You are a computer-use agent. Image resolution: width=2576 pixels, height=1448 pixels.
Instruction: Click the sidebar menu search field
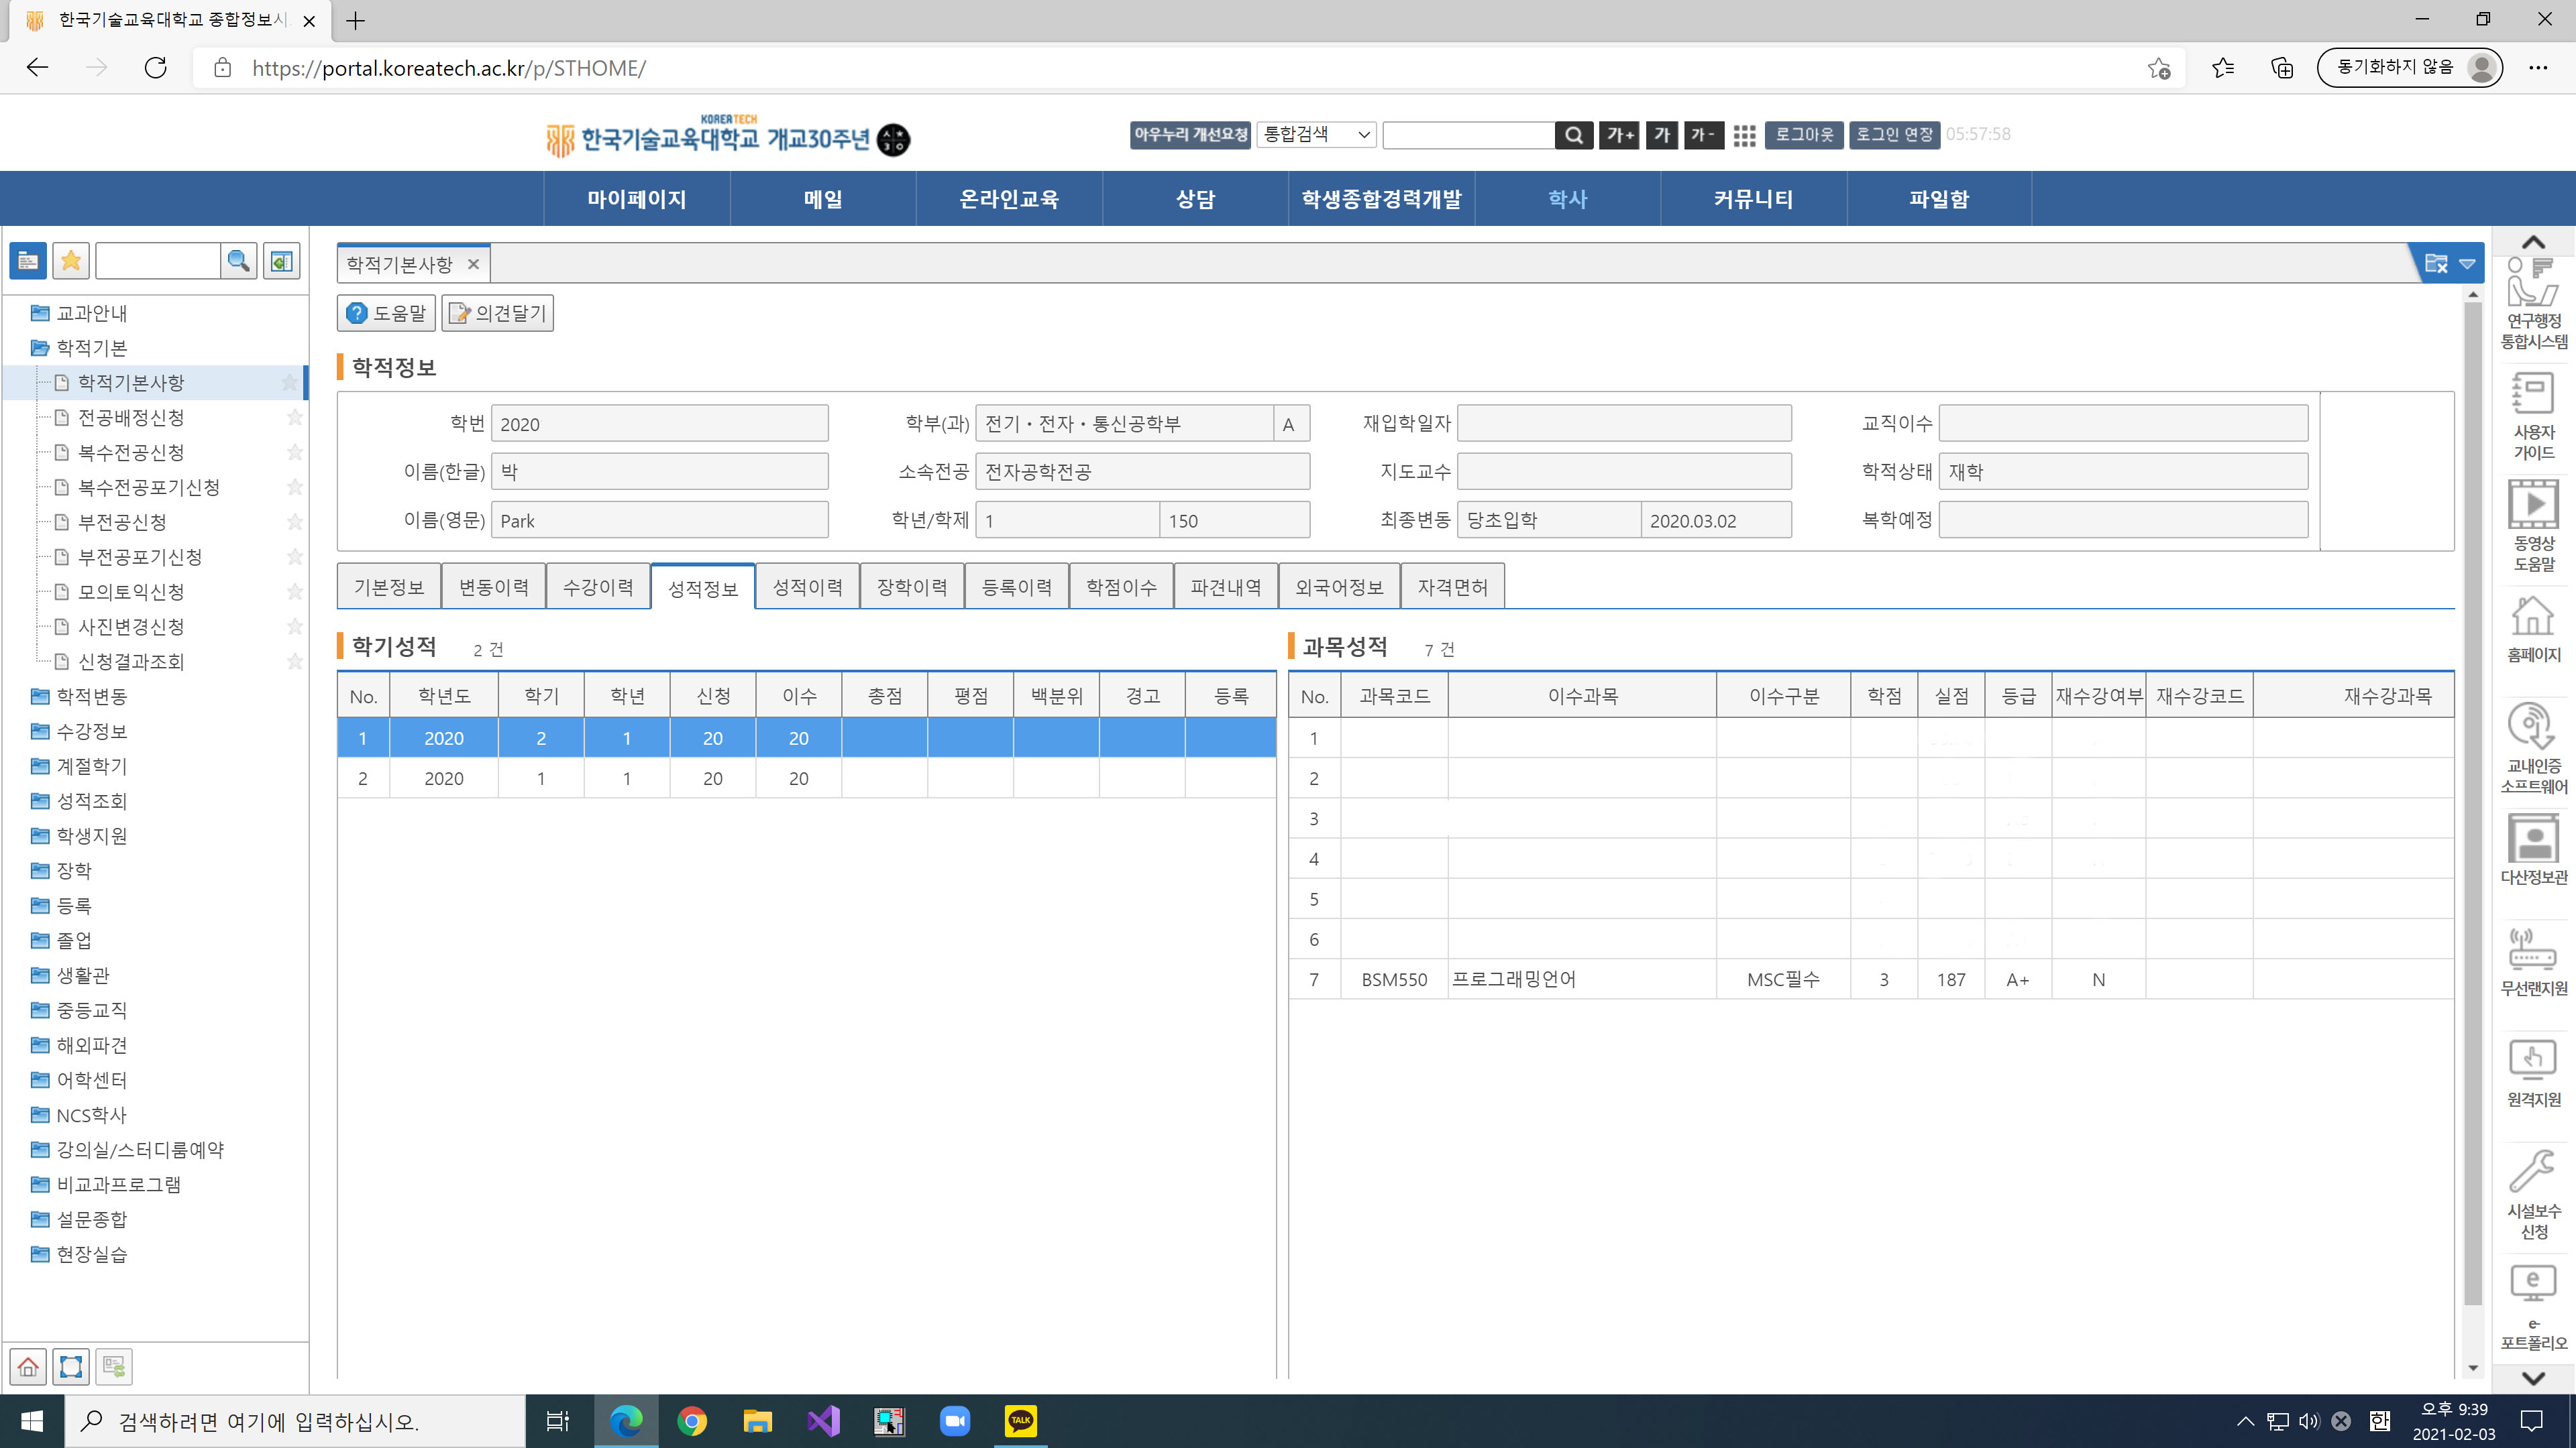(158, 262)
